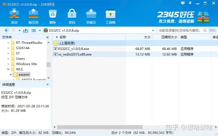Go forward with the right arrow
The height and width of the screenshot is (136, 218).
[13, 30]
